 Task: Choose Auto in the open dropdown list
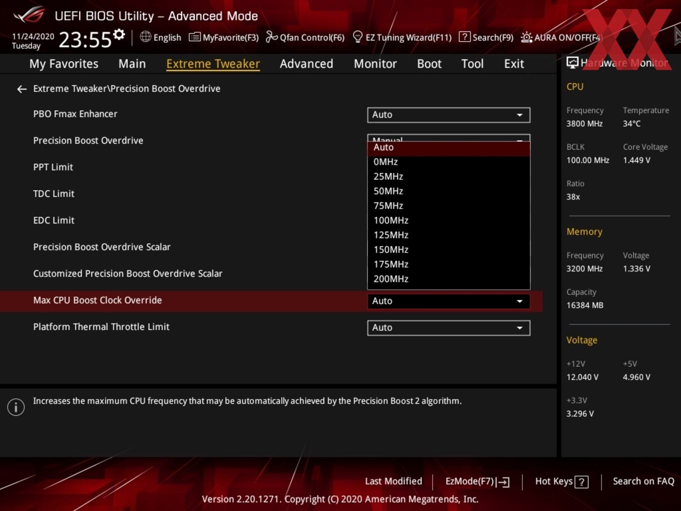449,147
